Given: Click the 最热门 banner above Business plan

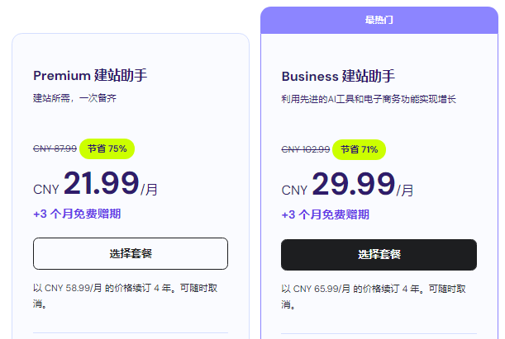Looking at the screenshot, I should click(379, 20).
